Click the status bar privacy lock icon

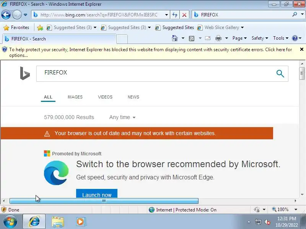[x=257, y=210]
